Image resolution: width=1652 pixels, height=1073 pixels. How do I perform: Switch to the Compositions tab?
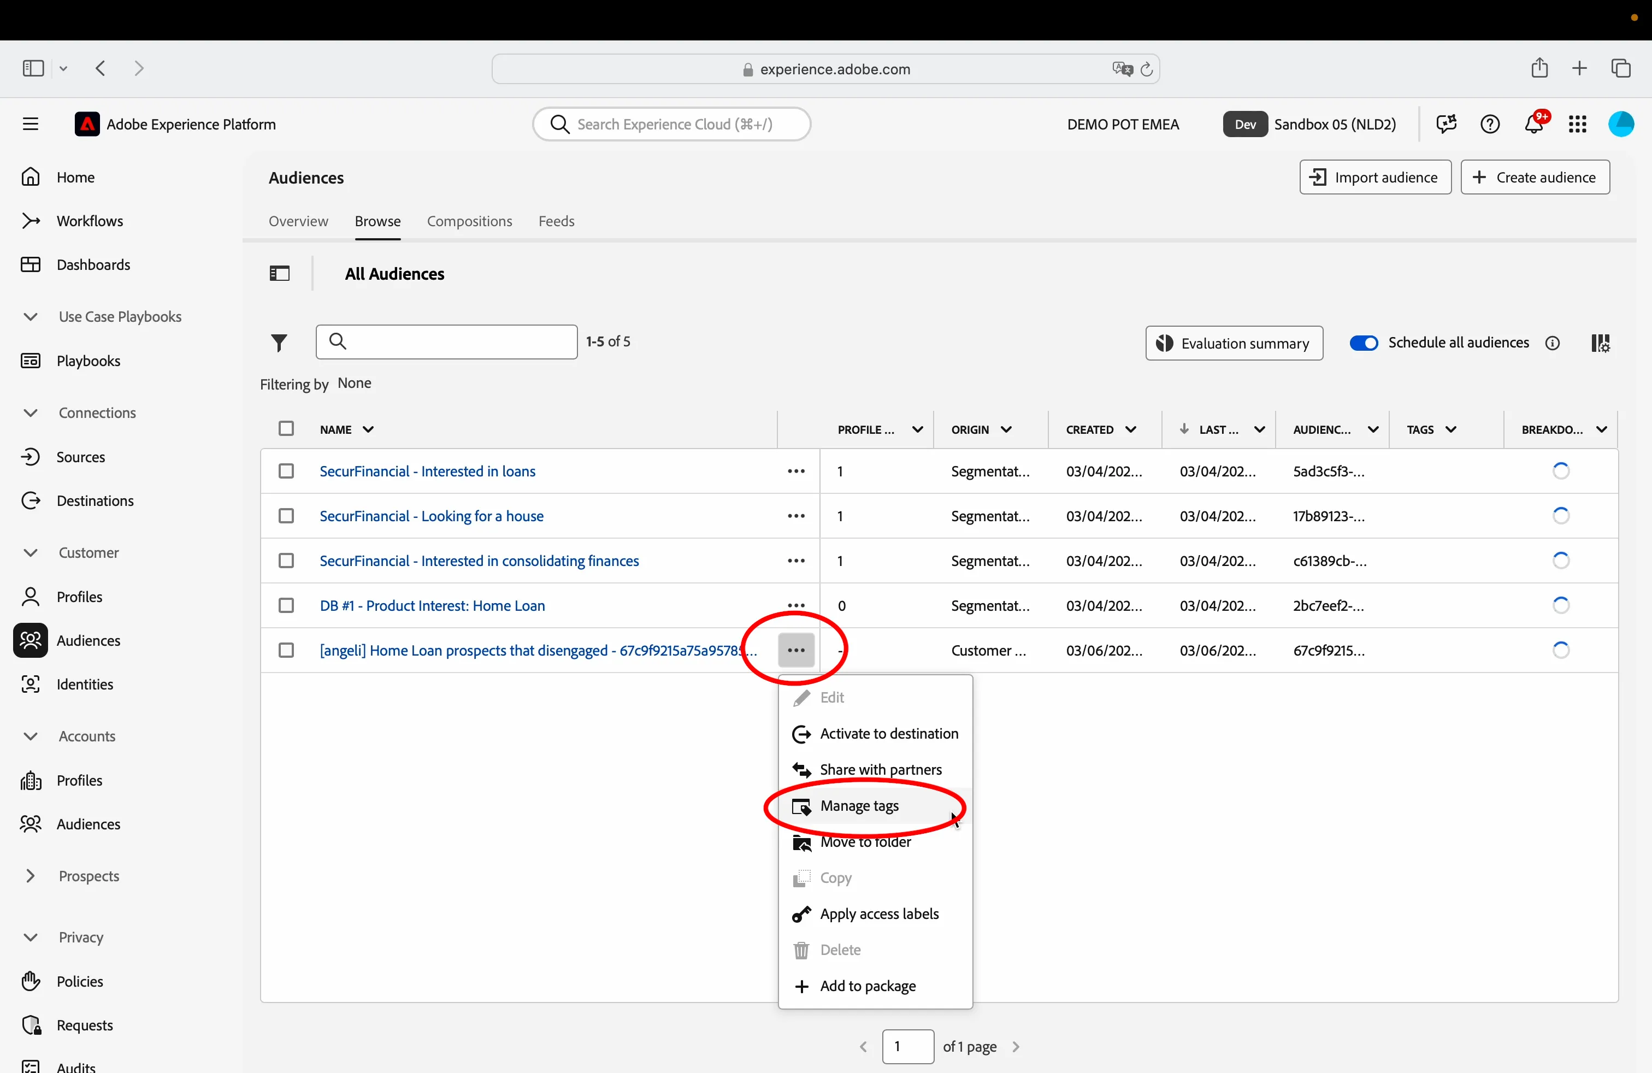469,221
